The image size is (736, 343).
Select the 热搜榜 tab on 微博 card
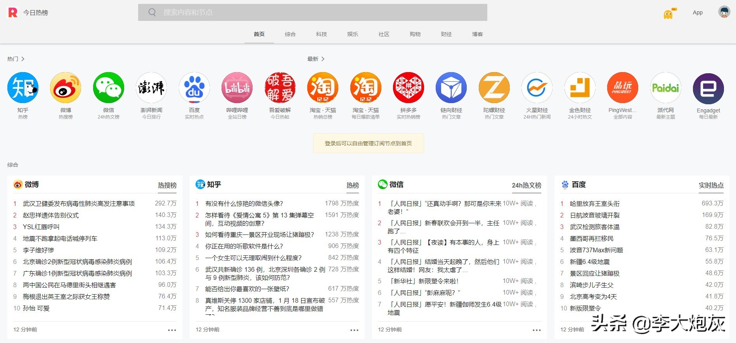pyautogui.click(x=167, y=185)
